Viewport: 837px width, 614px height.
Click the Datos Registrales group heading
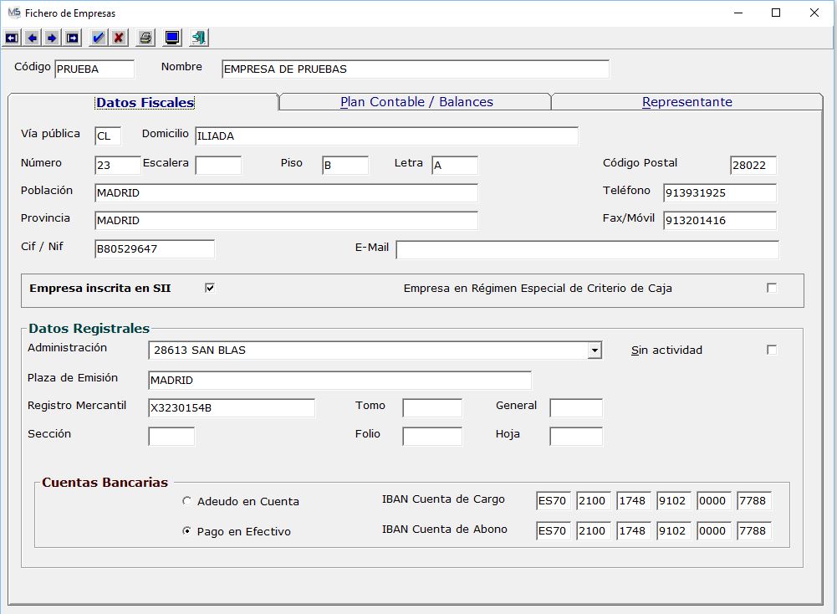[x=89, y=329]
